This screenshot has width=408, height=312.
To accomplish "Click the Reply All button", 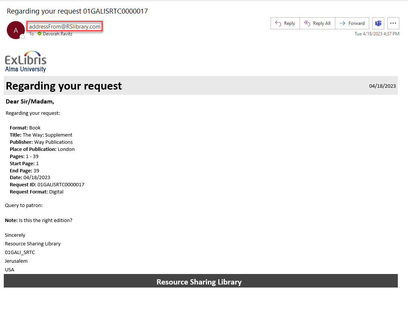I will click(x=317, y=23).
